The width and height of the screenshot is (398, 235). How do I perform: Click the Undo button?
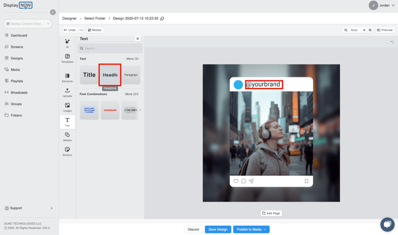(x=70, y=30)
